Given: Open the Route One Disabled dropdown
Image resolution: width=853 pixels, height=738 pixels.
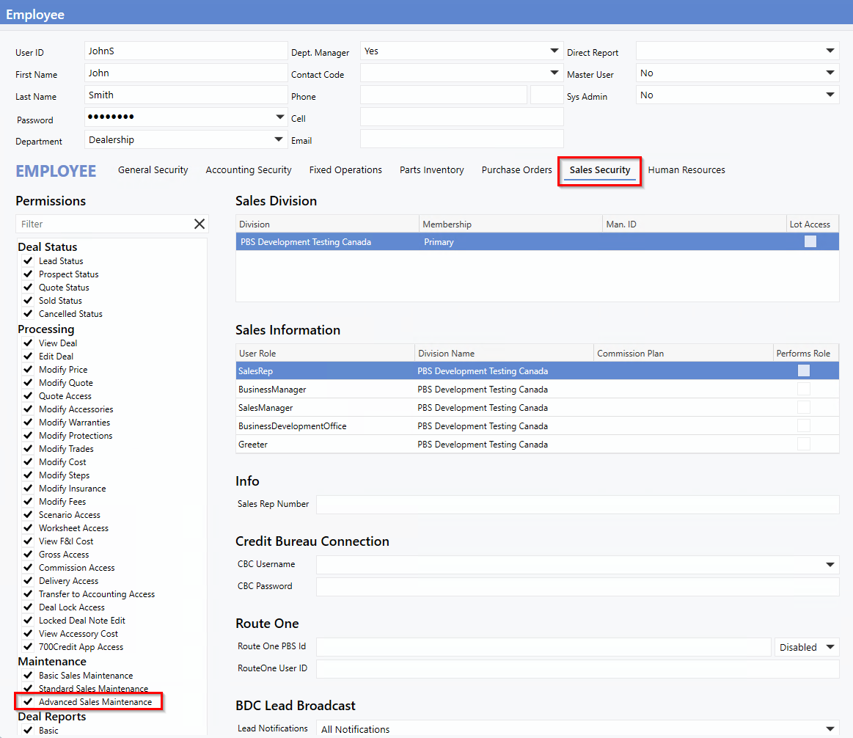Looking at the screenshot, I should [x=807, y=647].
